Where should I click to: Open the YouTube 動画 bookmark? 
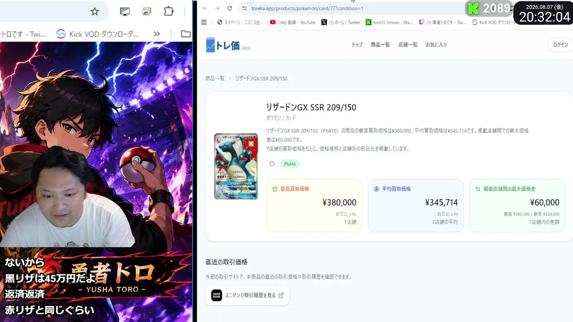tap(293, 22)
